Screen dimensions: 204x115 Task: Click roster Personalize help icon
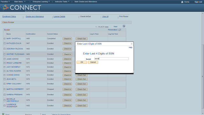120,30
